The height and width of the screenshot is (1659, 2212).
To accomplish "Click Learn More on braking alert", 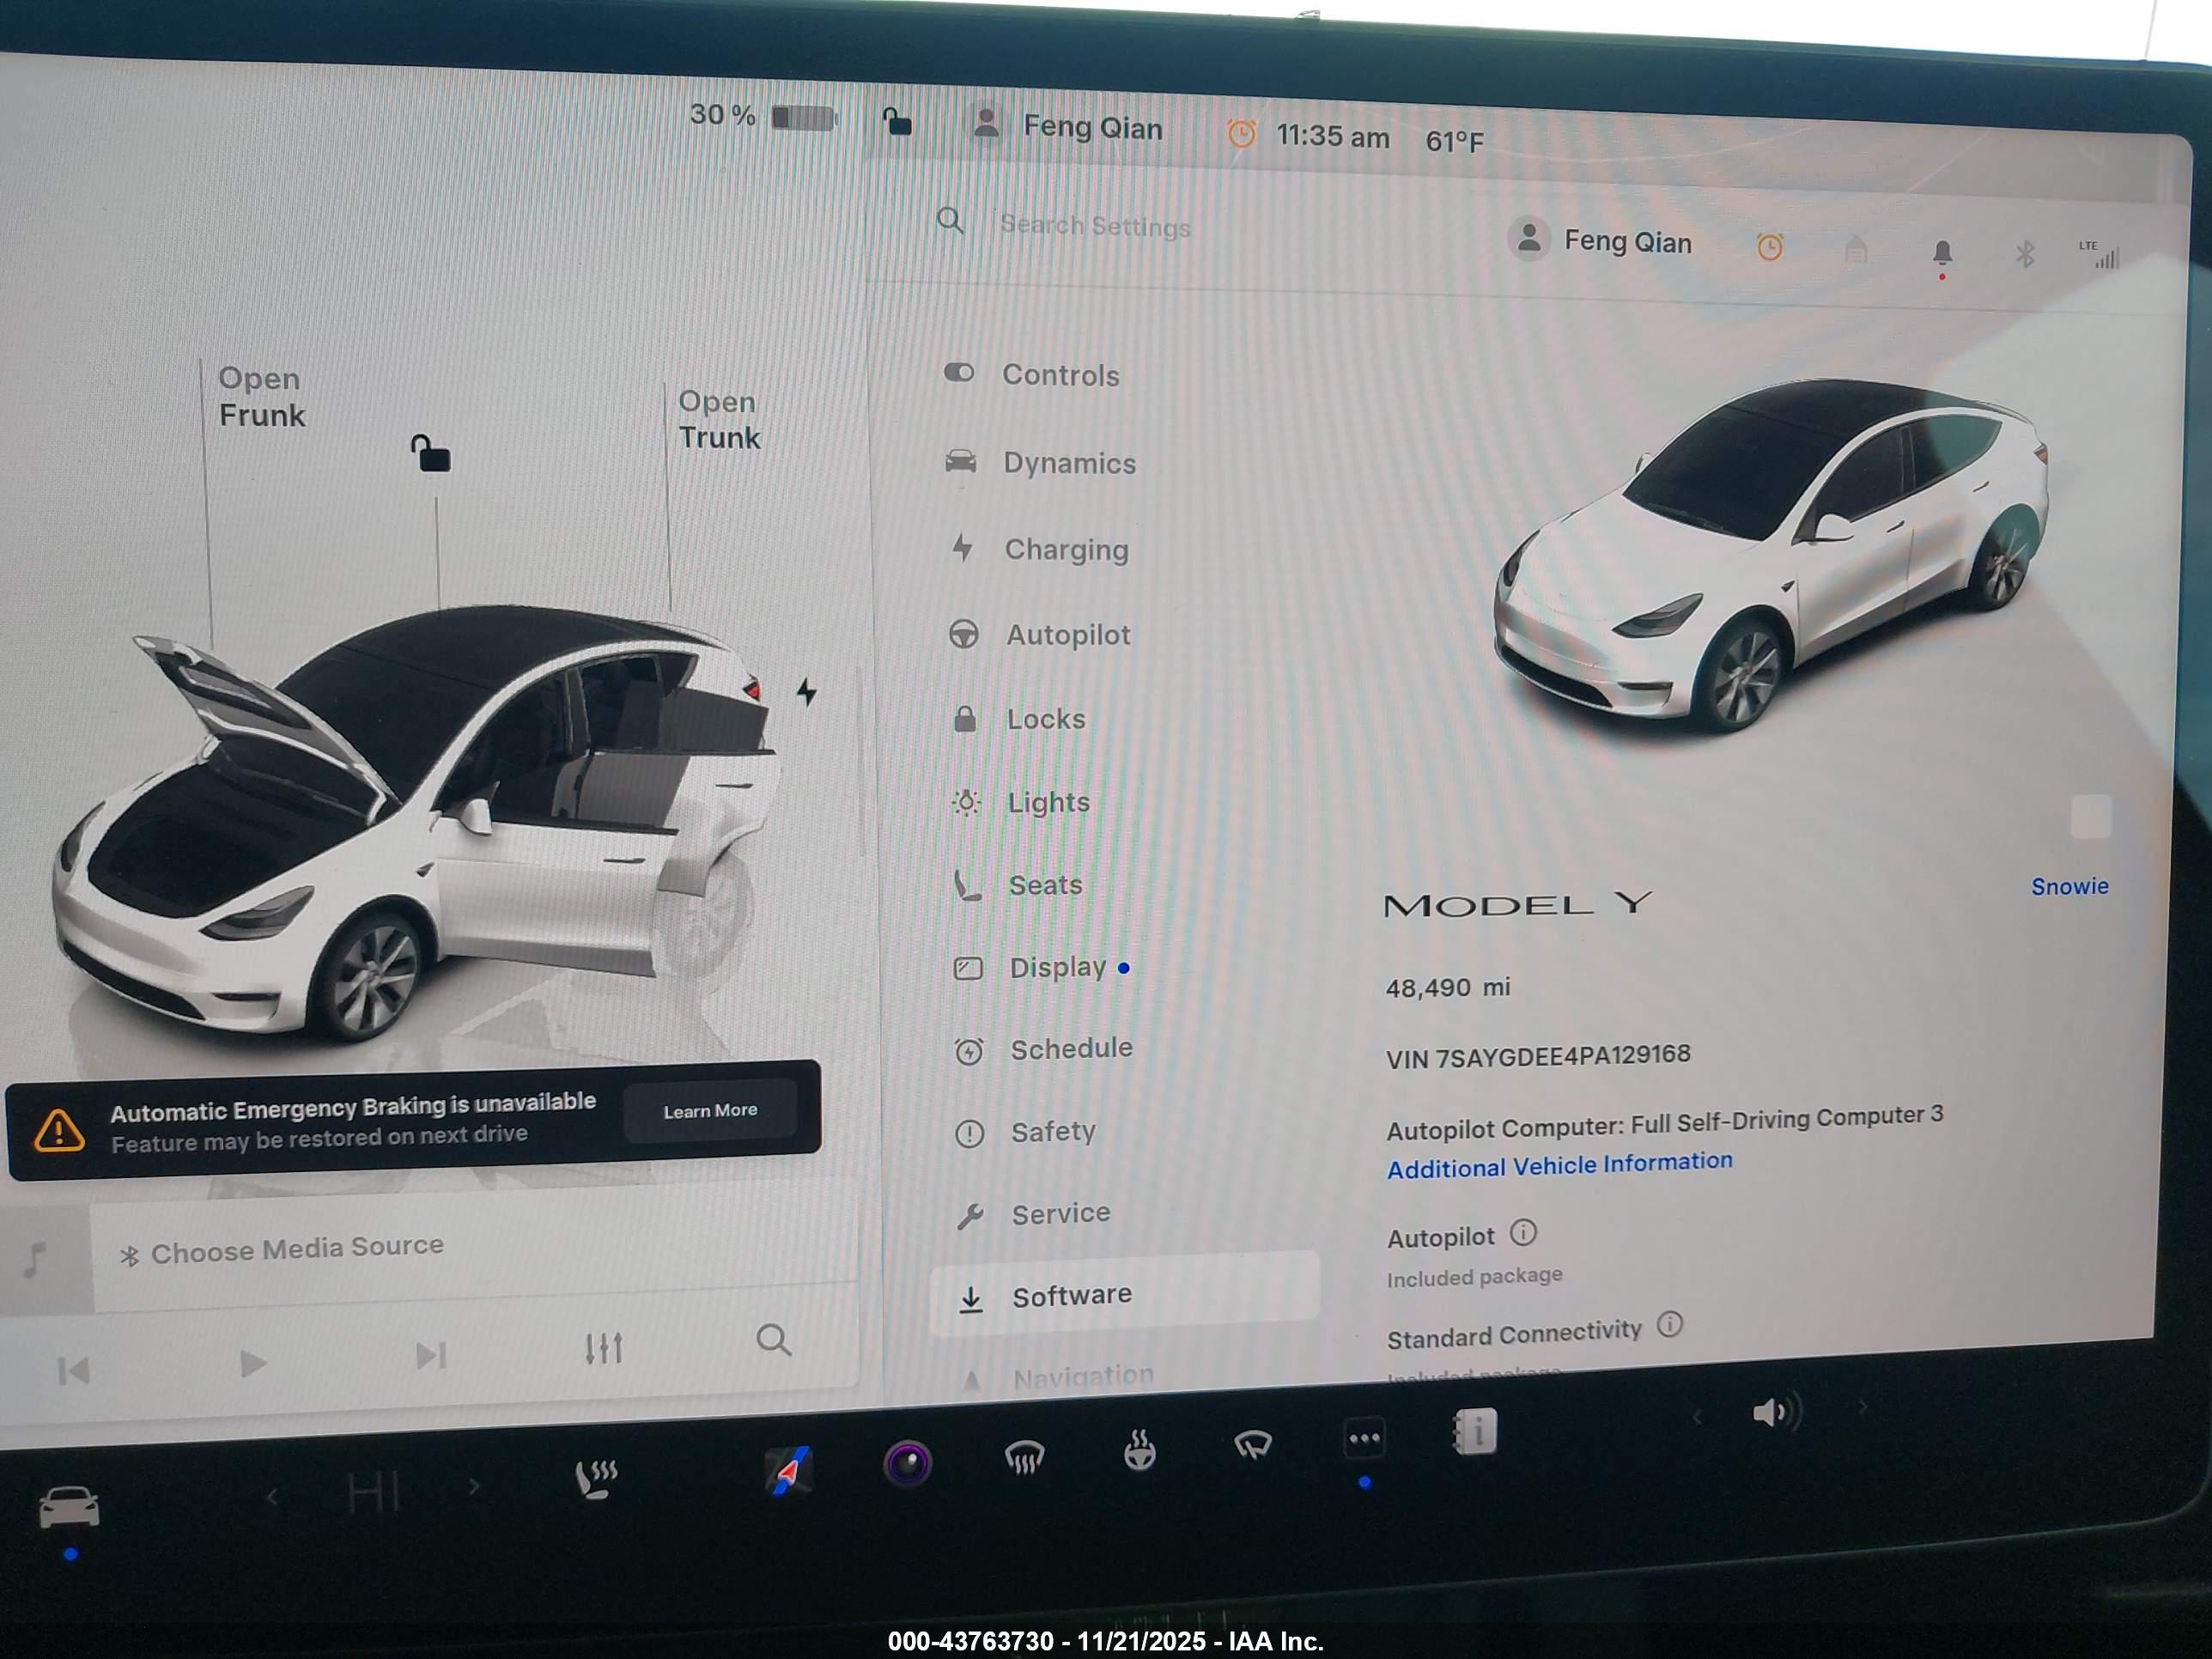I will (710, 1111).
